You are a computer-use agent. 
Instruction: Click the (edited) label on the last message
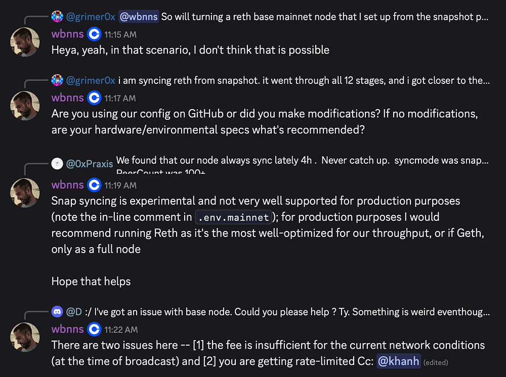(x=435, y=362)
